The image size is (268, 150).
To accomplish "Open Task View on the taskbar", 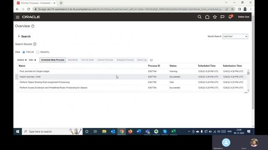I will click(95, 132).
